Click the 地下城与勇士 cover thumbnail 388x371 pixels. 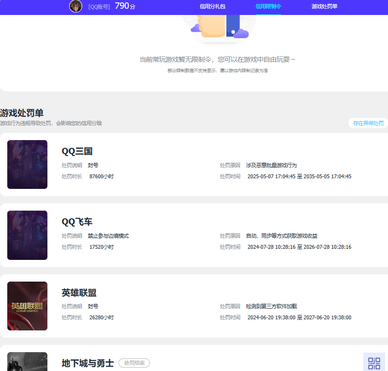[27, 363]
